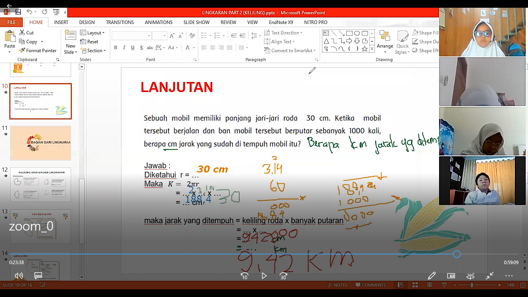The image size is (528, 297).
Task: Click the Redo/repeat icon in title bar
Action: 44,12
